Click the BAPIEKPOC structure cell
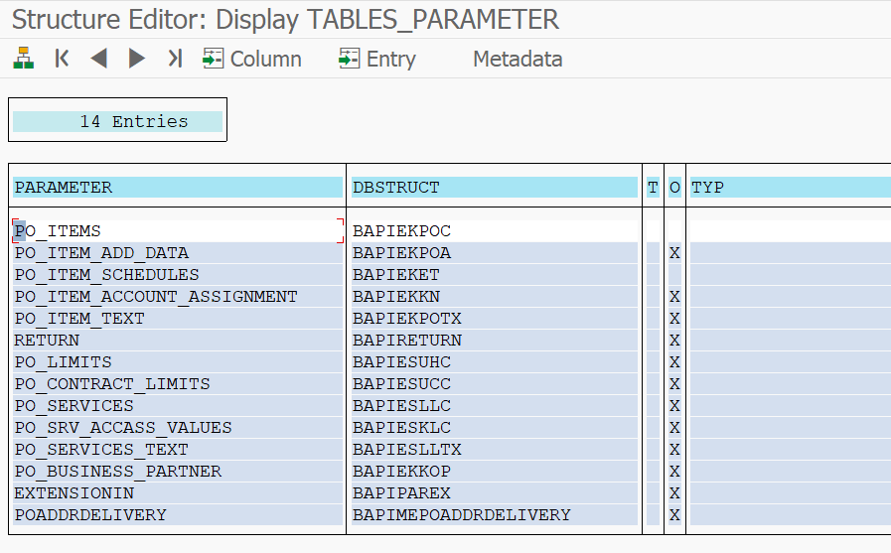Image resolution: width=891 pixels, height=553 pixels. coord(495,231)
